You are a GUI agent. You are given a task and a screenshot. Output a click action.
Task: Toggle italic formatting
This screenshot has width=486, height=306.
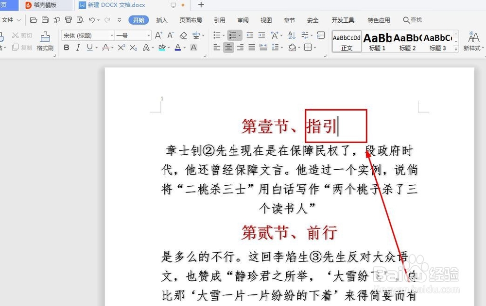[78, 47]
